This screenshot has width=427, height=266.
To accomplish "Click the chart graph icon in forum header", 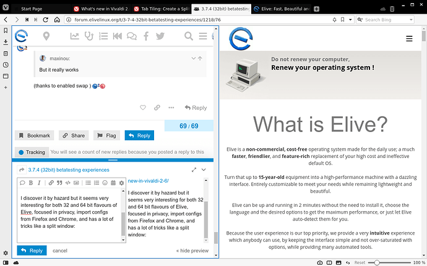I will tap(75, 36).
